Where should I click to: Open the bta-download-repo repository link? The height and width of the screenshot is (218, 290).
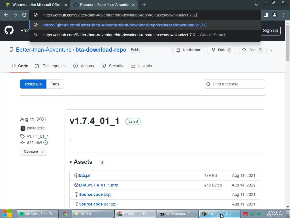101,50
